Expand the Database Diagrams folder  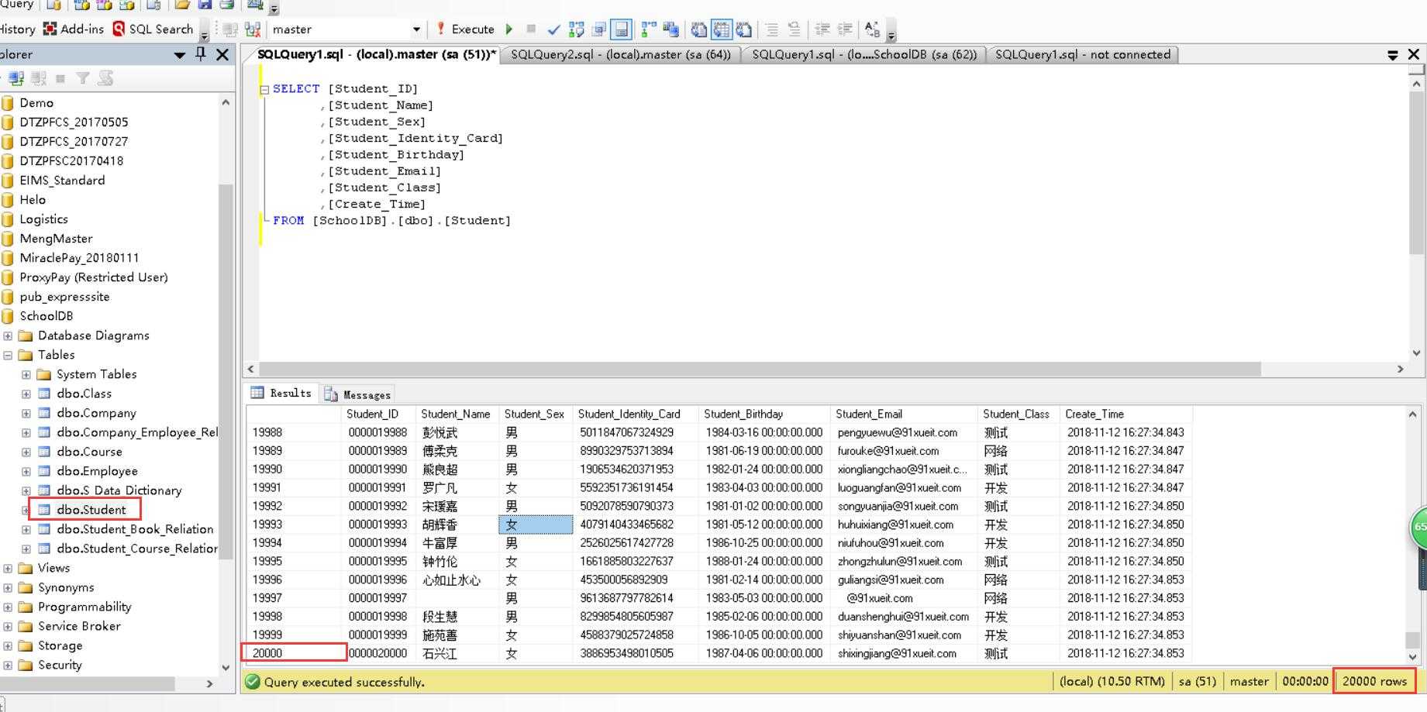pyautogui.click(x=8, y=335)
